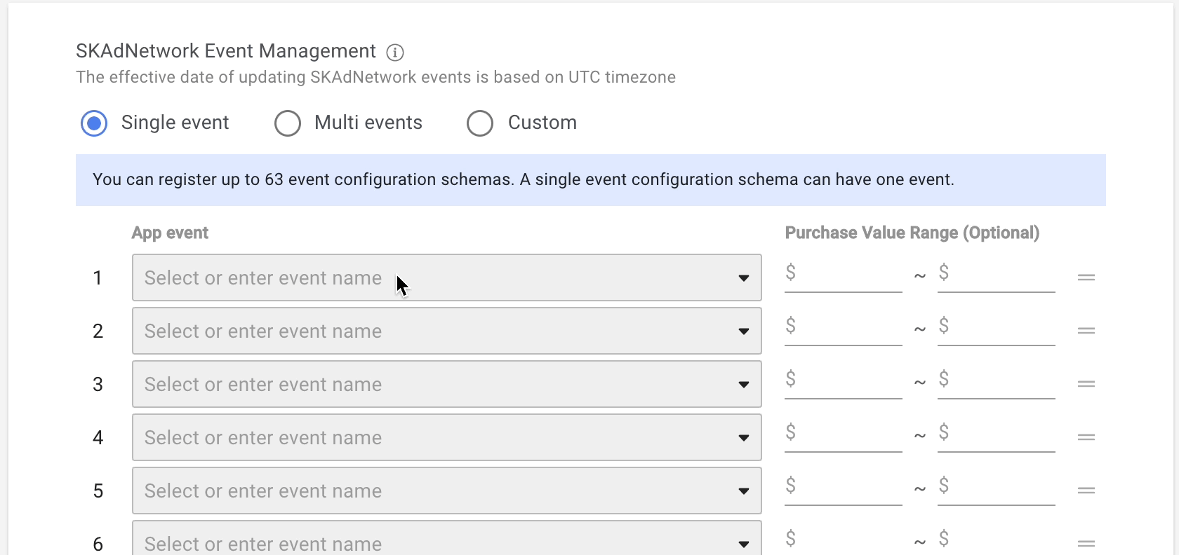Click the drag handle for row 3
1179x555 pixels.
[1086, 384]
